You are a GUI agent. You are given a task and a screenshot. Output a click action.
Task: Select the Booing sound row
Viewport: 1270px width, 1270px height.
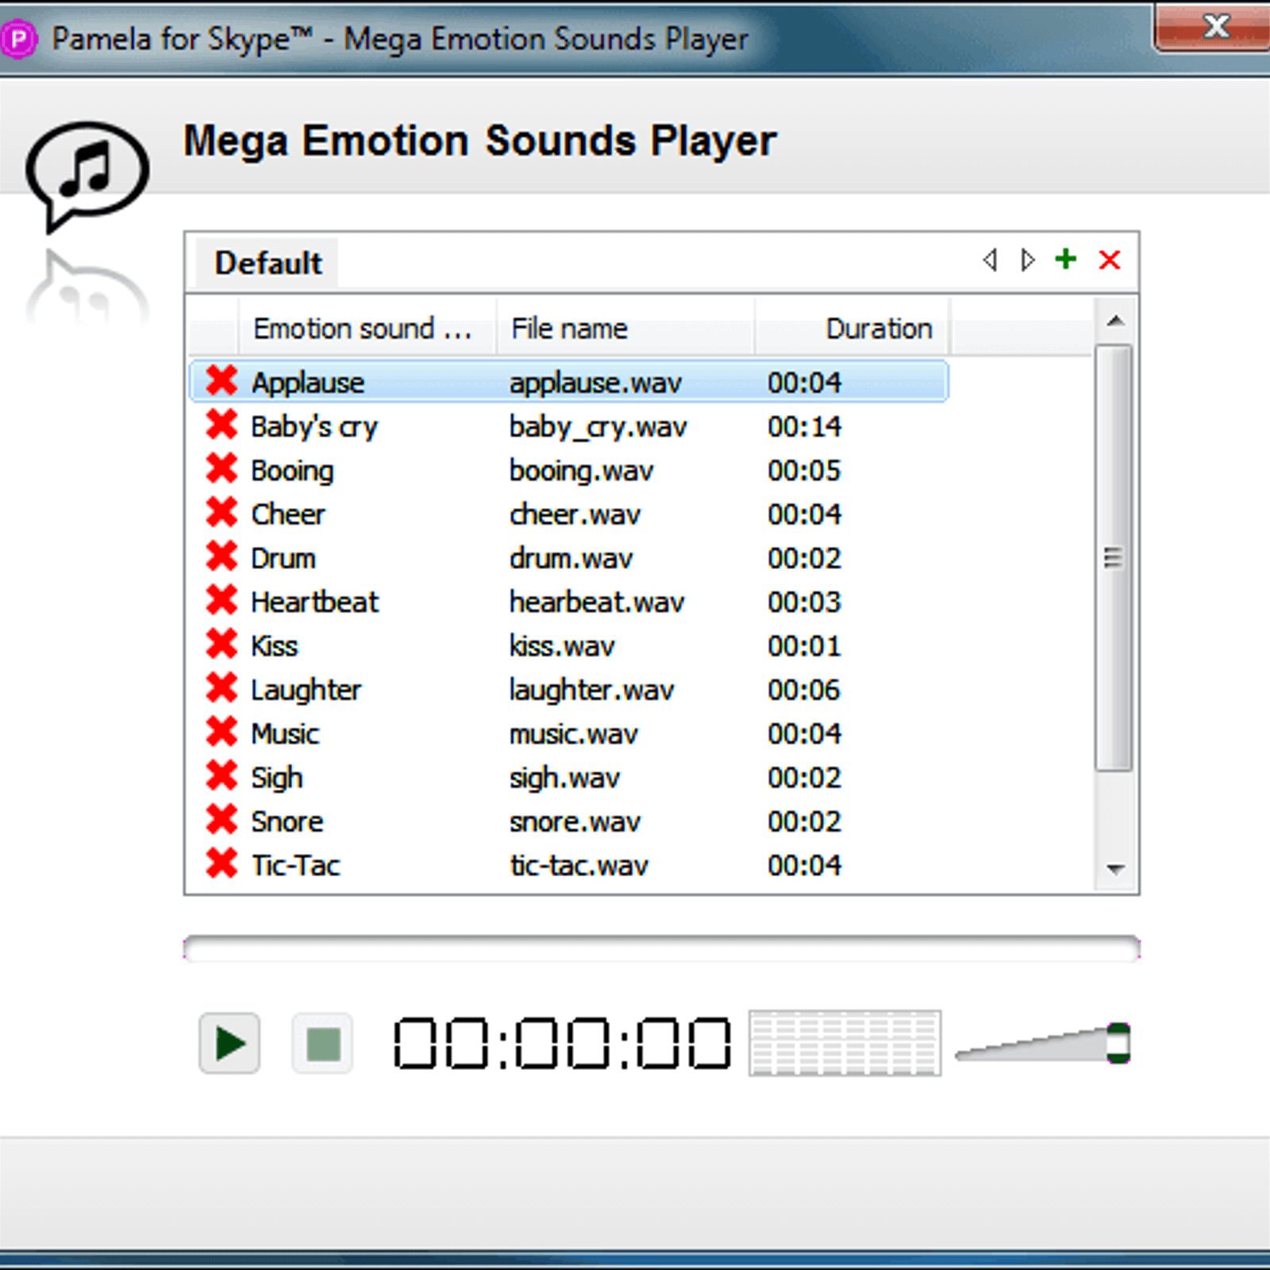click(x=569, y=469)
